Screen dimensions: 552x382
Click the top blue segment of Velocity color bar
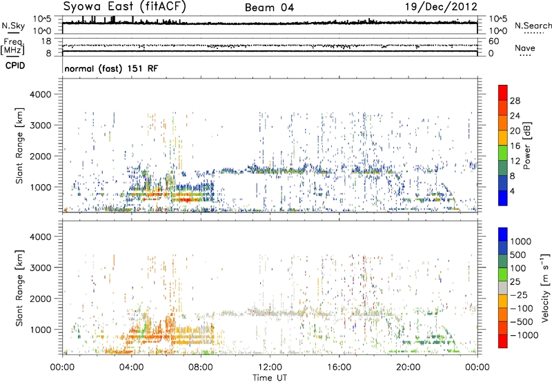[503, 234]
